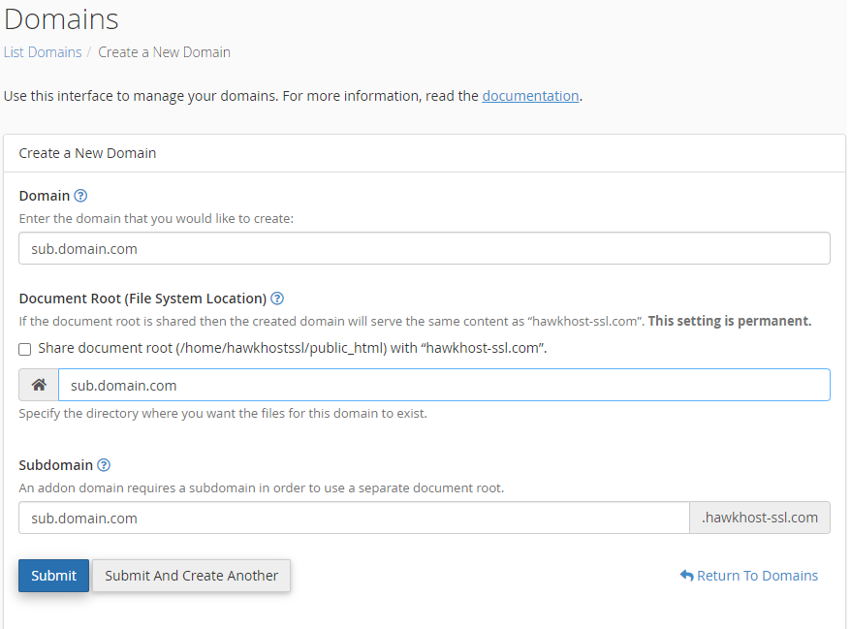This screenshot has width=851, height=629.
Task: Click the arrow icon beside Return To Domains
Action: [686, 576]
